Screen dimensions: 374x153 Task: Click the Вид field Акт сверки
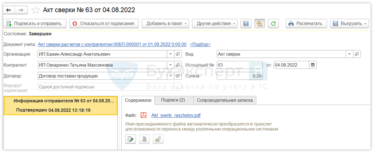click(x=281, y=54)
